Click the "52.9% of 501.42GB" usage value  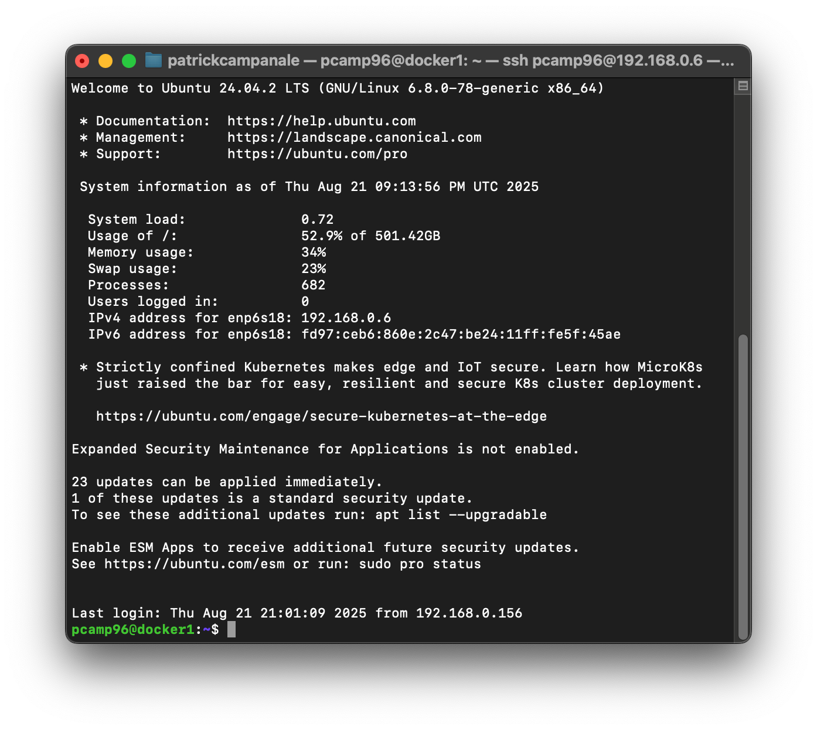pos(371,236)
